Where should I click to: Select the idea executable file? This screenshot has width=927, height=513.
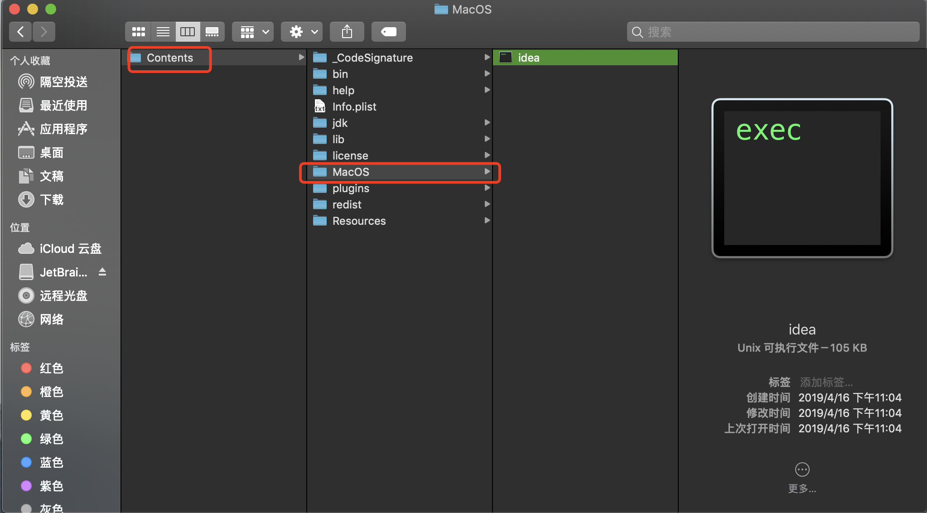(585, 58)
